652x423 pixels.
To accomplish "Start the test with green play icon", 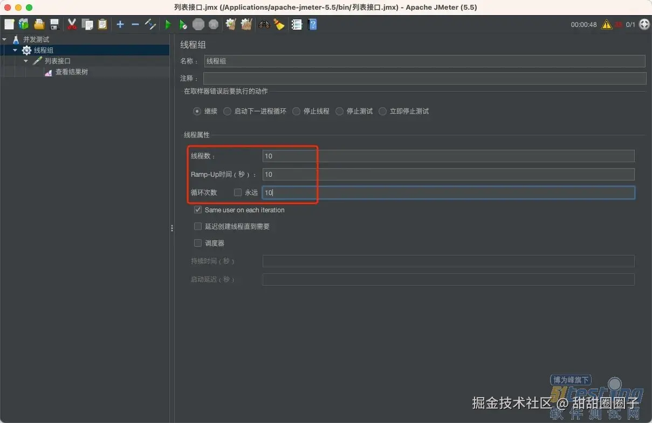I will tap(168, 24).
